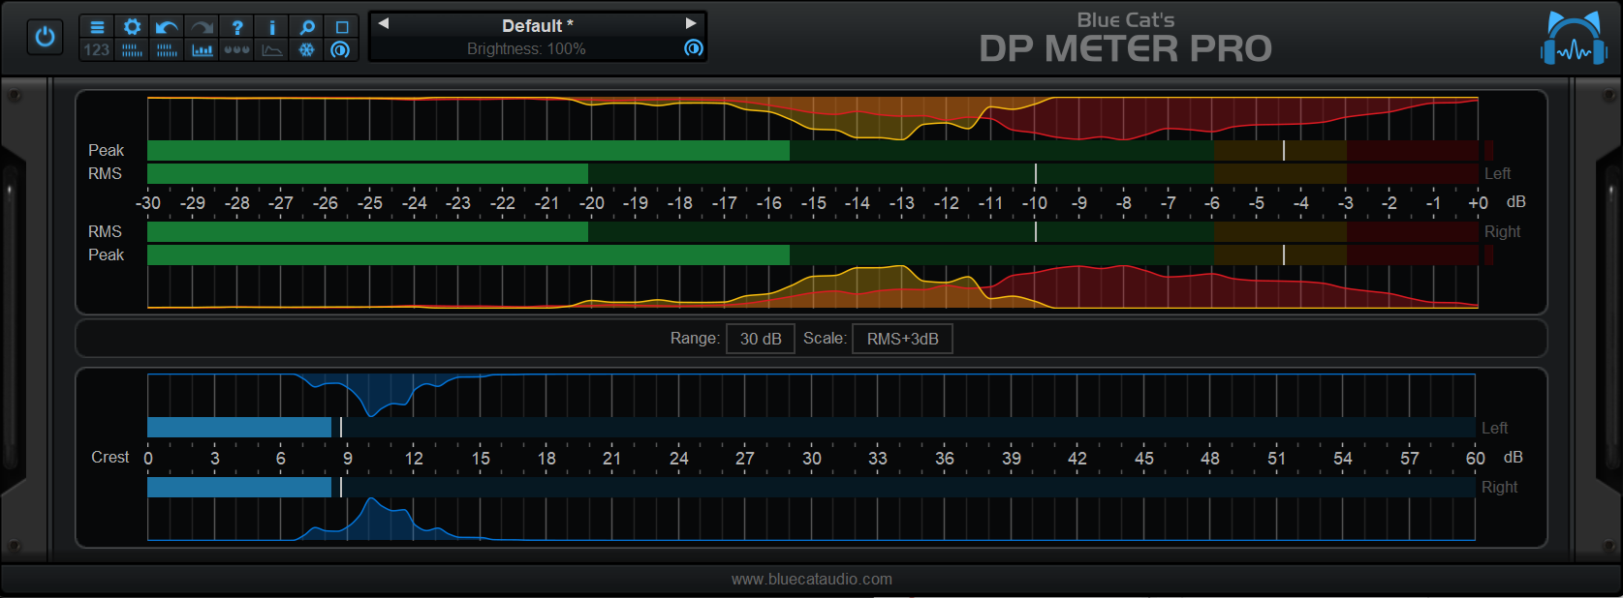Click the Blue Cat headphone logo

point(1574,39)
